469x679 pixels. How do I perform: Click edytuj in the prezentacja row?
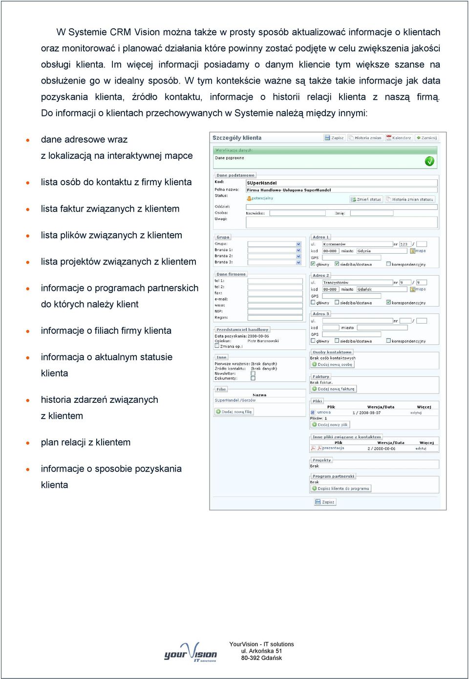[x=421, y=448]
